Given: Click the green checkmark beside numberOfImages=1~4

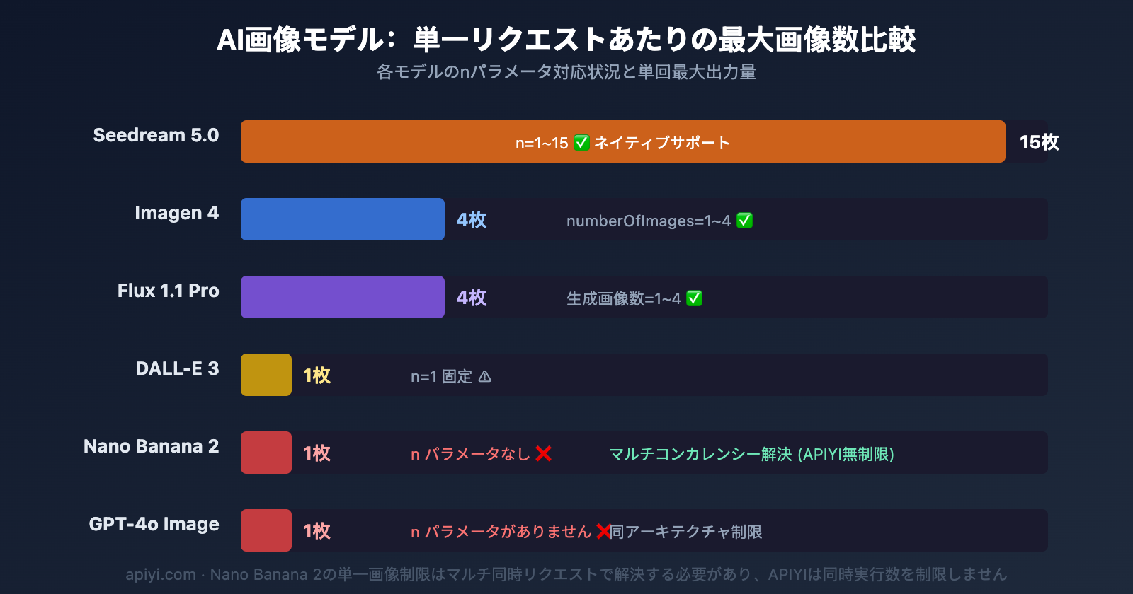Looking at the screenshot, I should (744, 221).
